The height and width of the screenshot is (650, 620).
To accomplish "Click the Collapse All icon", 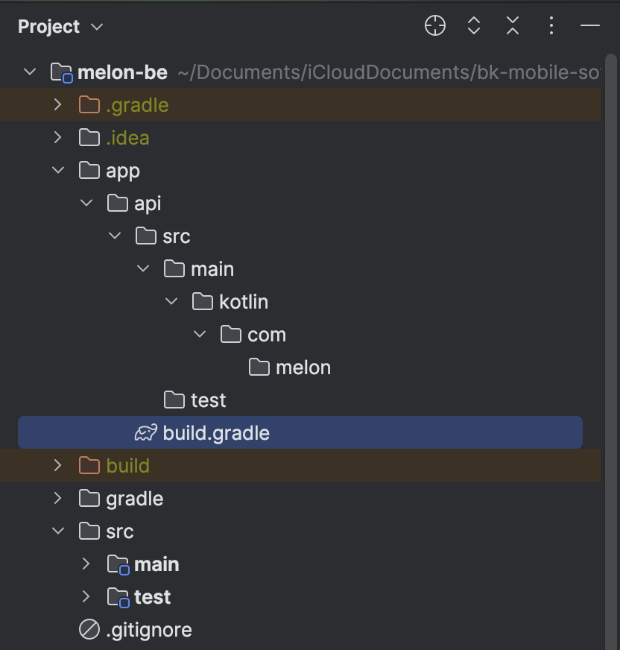I will [x=513, y=25].
